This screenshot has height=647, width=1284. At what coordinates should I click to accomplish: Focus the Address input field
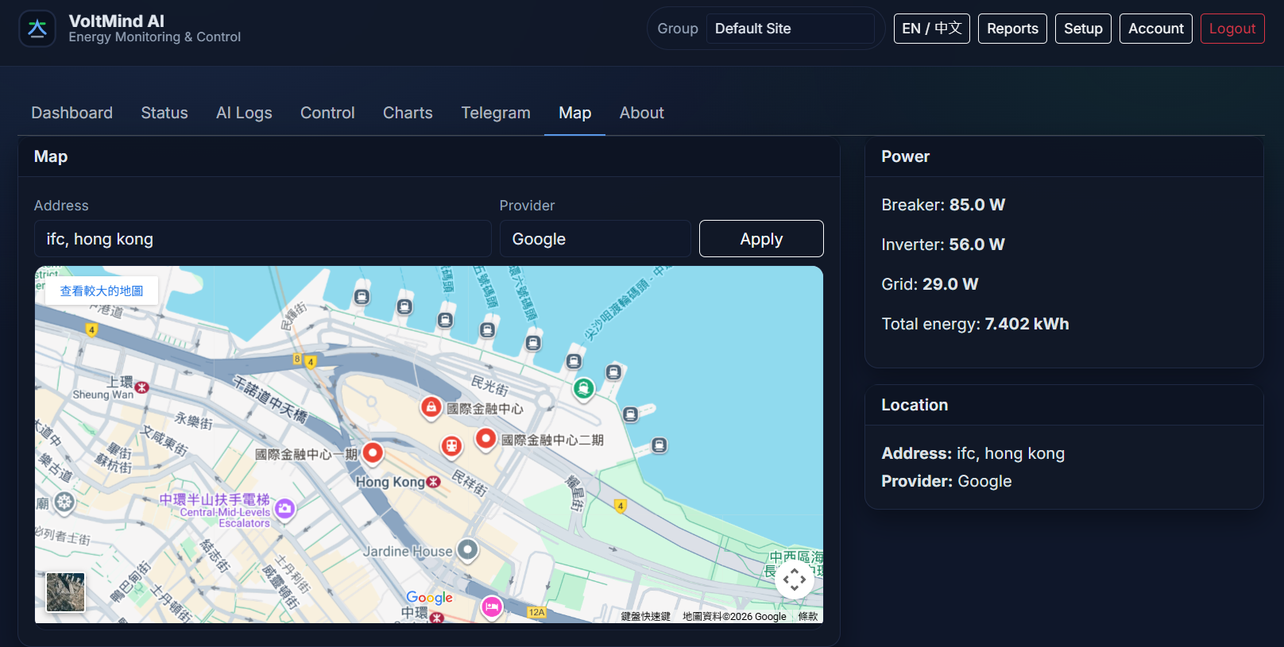click(263, 239)
